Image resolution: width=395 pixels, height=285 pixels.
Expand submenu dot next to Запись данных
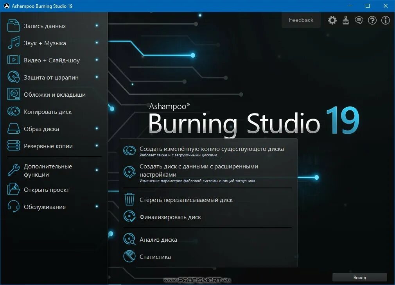97,26
